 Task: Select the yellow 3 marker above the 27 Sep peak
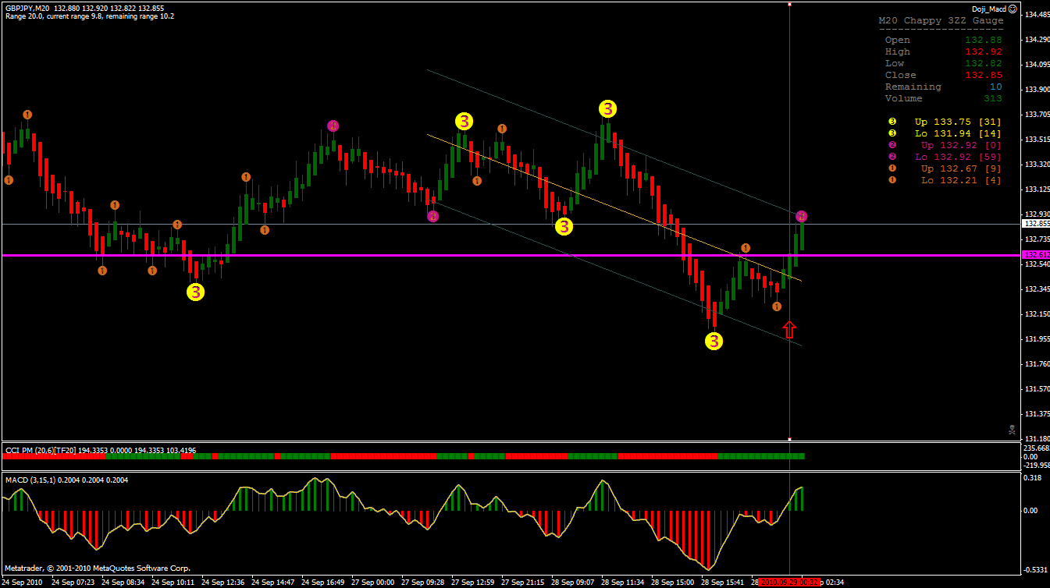point(464,121)
